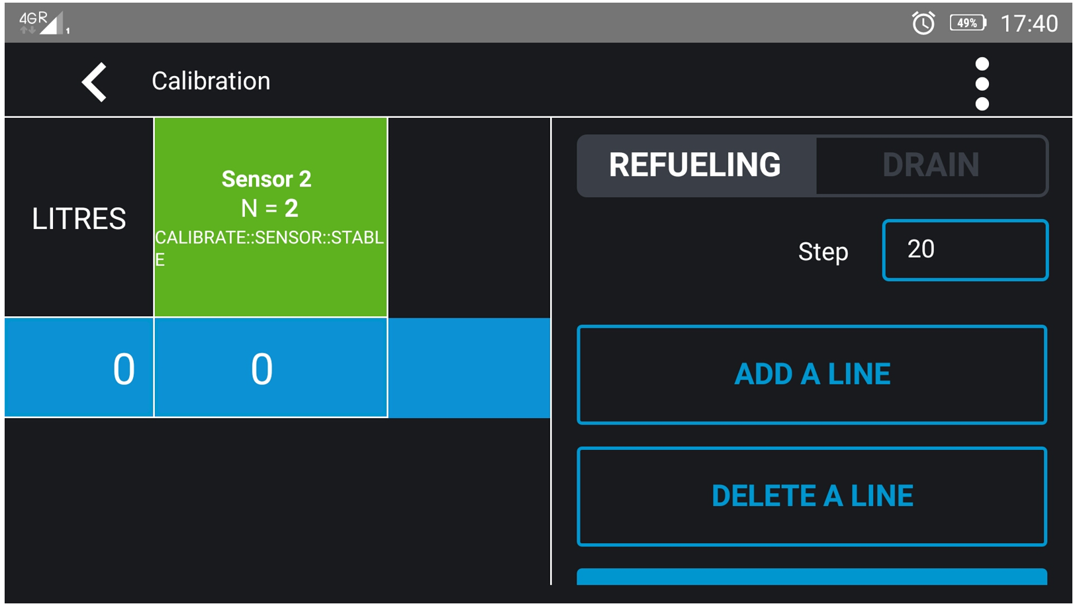
Task: Tap the 4G signal strength icon
Action: pos(42,23)
